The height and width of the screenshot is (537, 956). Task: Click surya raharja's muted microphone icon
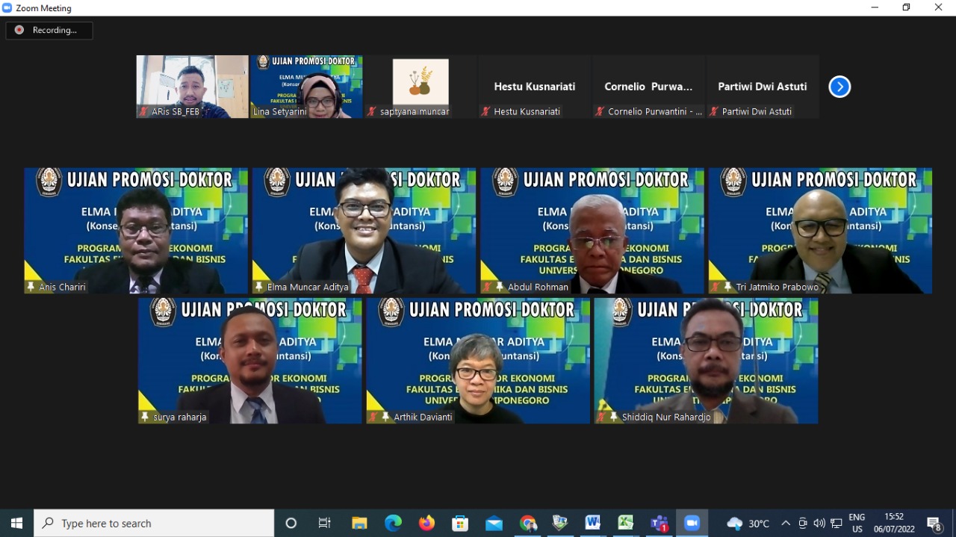(146, 417)
